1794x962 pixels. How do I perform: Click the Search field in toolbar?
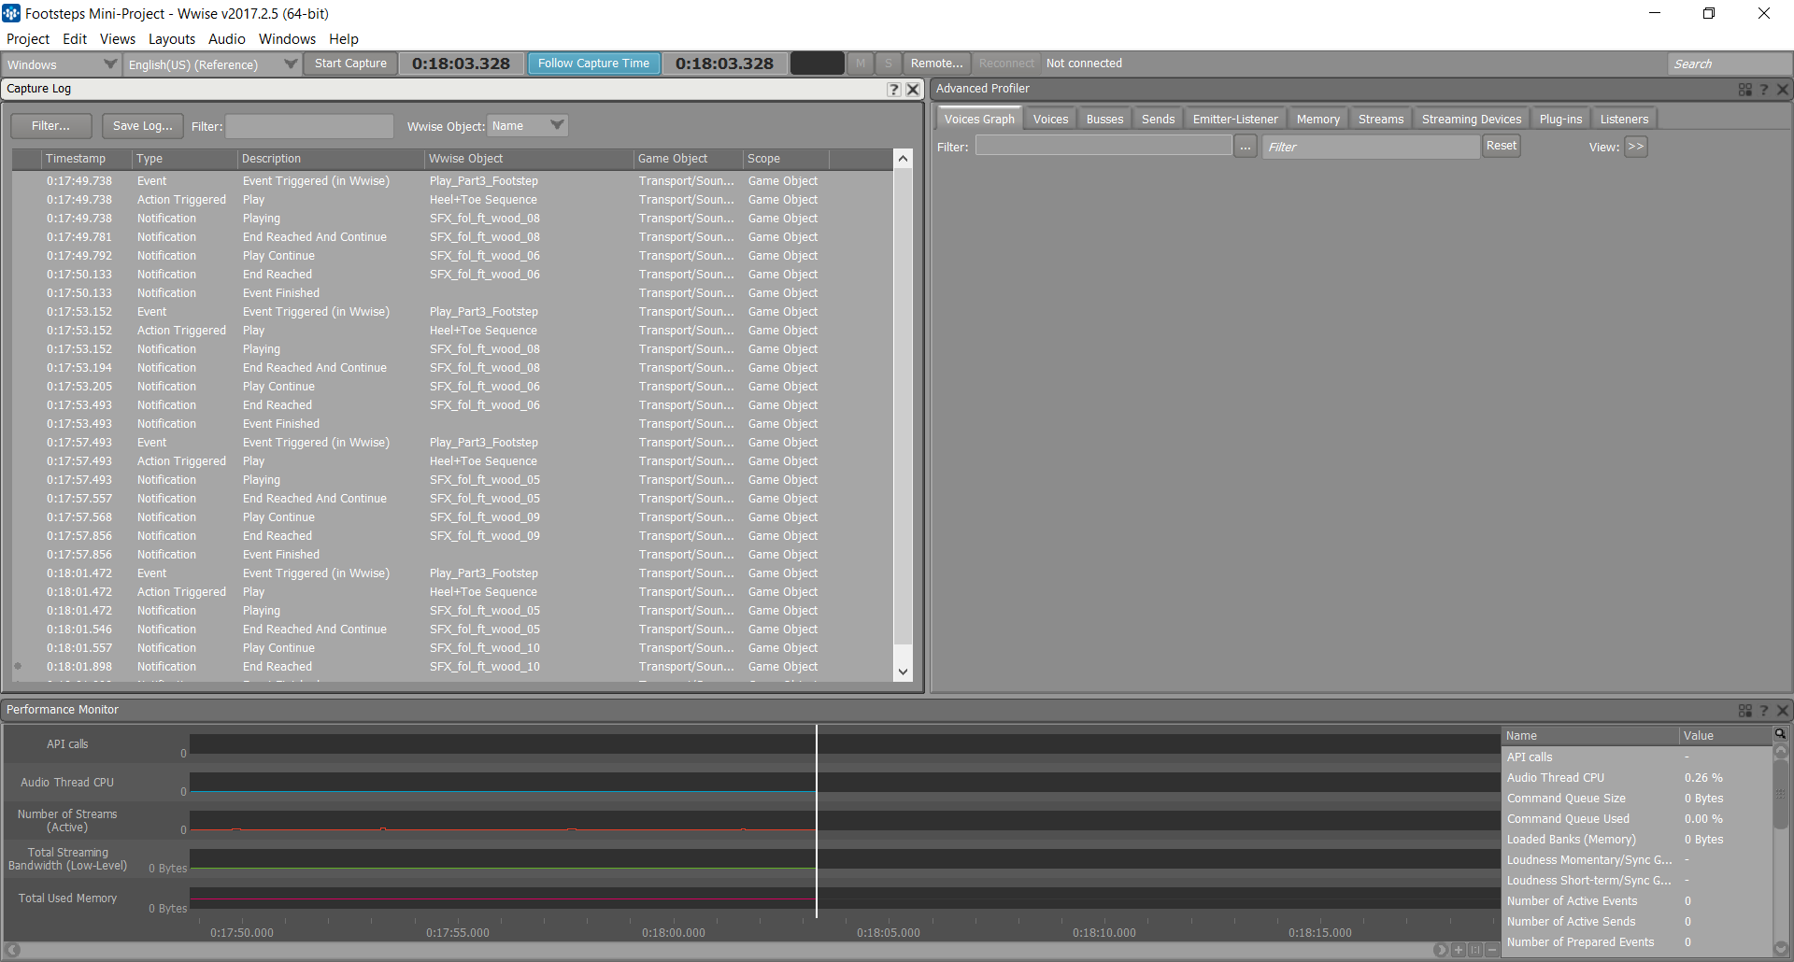pos(1729,64)
